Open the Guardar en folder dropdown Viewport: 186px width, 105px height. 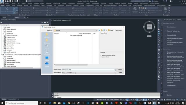click(x=76, y=30)
